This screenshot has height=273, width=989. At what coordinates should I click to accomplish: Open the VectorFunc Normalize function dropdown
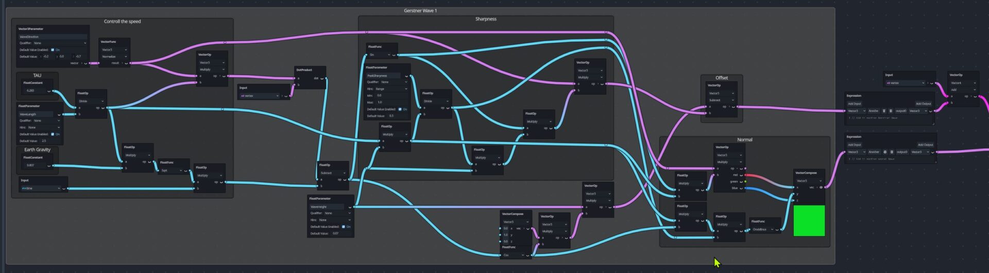click(113, 57)
